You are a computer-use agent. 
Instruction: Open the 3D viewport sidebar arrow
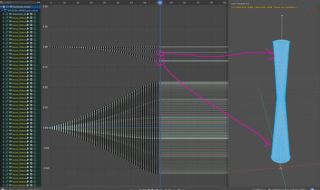coord(319,6)
